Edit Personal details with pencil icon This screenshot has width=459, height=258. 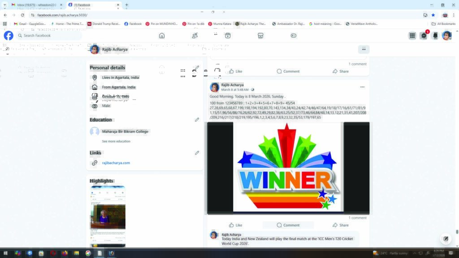coord(196,68)
